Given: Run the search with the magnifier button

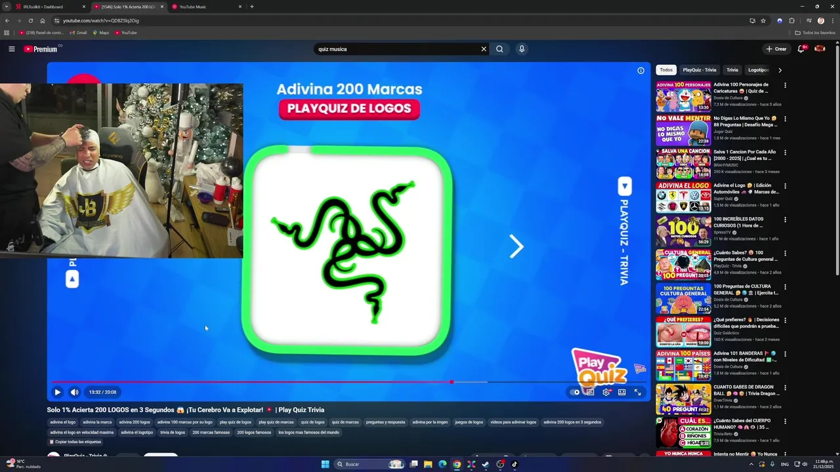Looking at the screenshot, I should point(499,49).
